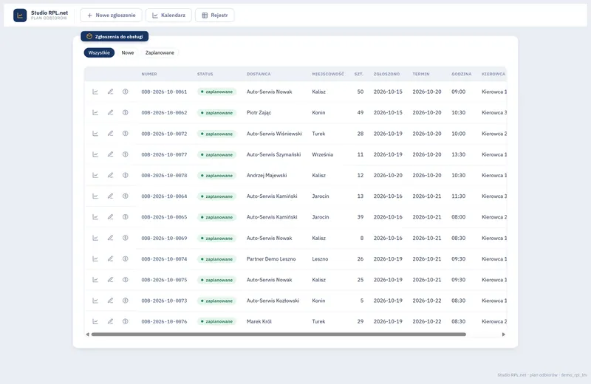Viewport: 591px width, 384px height.
Task: Open chart icon for Andrzej Majewski row
Action: pyautogui.click(x=95, y=175)
